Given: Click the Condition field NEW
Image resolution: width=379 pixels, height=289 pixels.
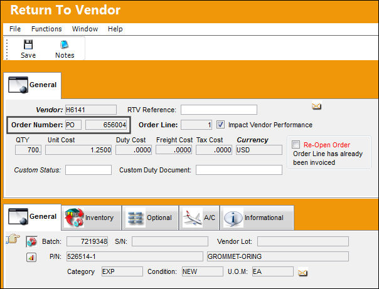Looking at the screenshot, I should tap(202, 271).
